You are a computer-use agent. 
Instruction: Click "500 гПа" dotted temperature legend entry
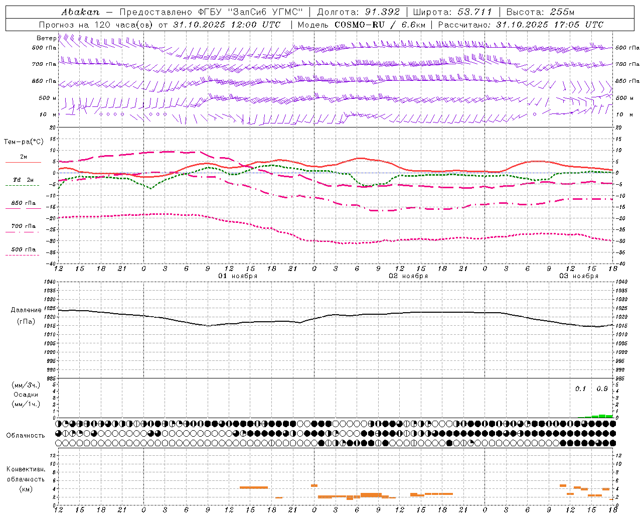coord(24,249)
